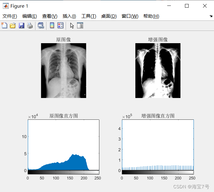
Task: Minimize the Figure 1 window
Action: (x=169, y=6)
